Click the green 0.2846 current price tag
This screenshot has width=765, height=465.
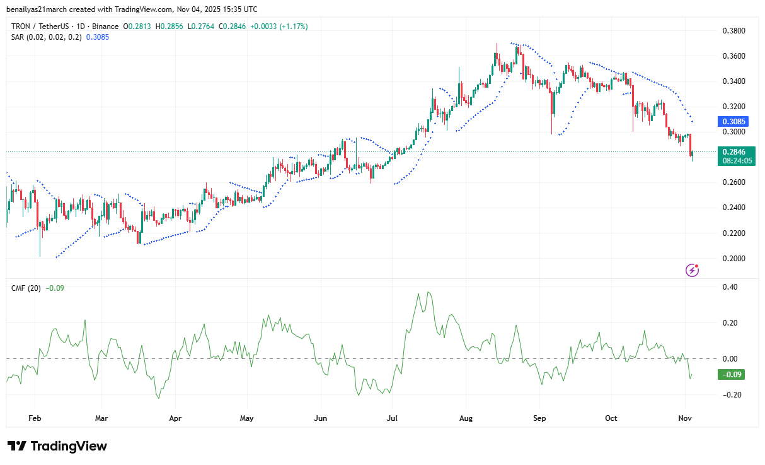[733, 152]
